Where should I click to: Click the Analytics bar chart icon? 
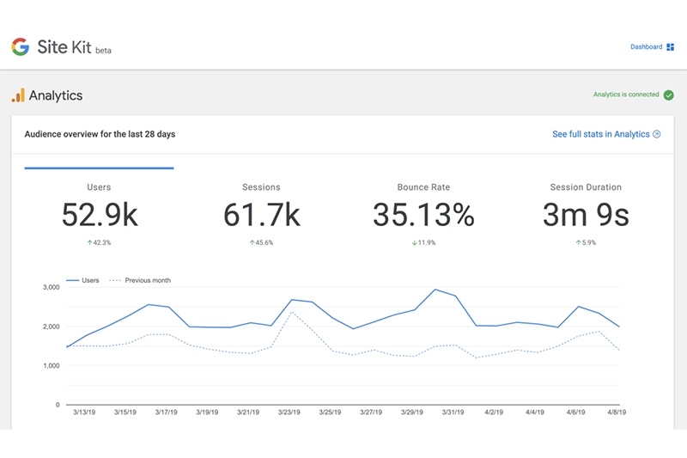coord(18,95)
